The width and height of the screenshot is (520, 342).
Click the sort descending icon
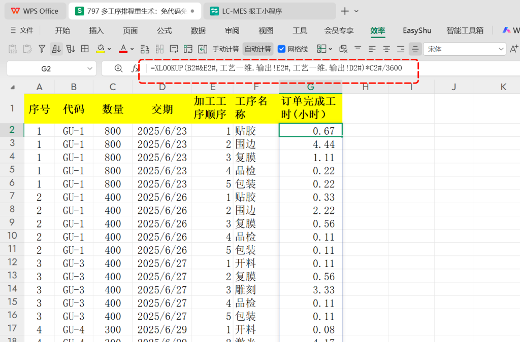[71, 49]
